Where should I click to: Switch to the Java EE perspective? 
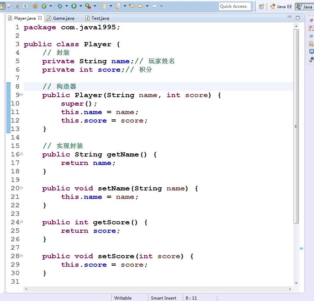click(281, 7)
